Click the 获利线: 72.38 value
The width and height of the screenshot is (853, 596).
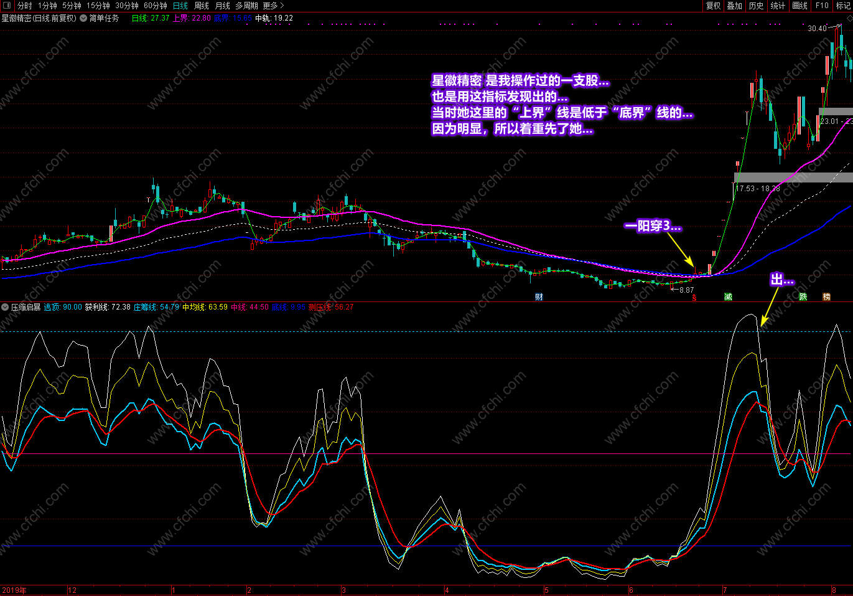pyautogui.click(x=108, y=307)
